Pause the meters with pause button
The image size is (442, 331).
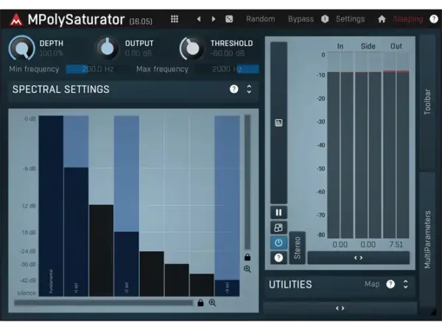pos(278,213)
